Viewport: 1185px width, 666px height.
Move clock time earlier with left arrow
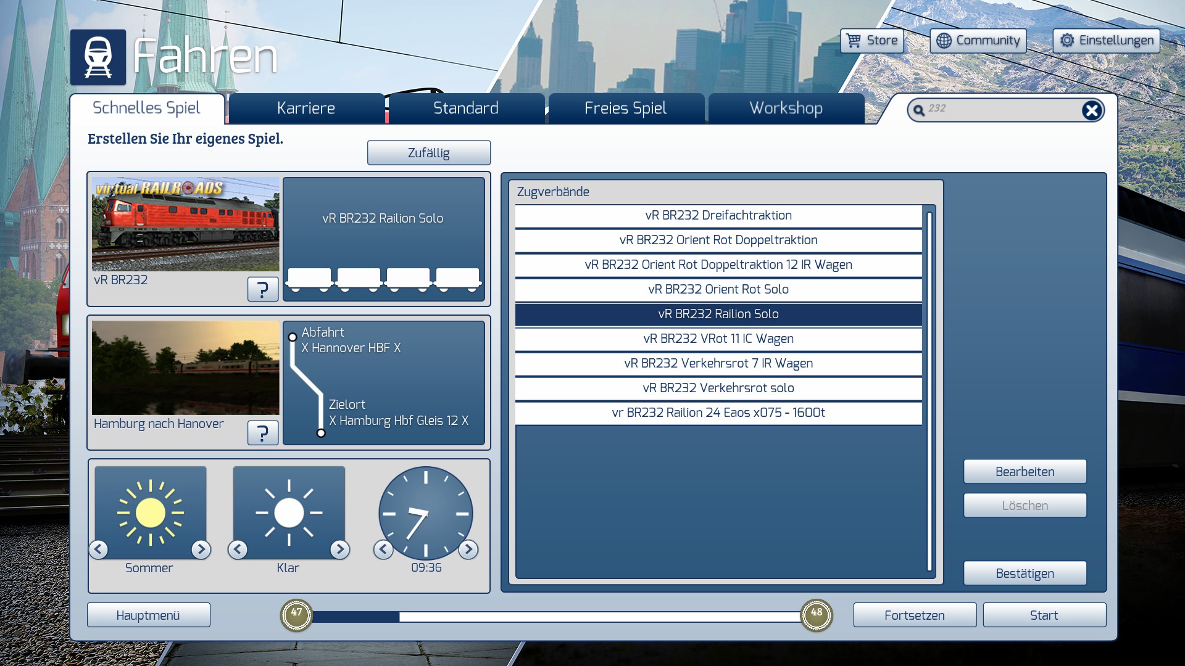point(383,549)
